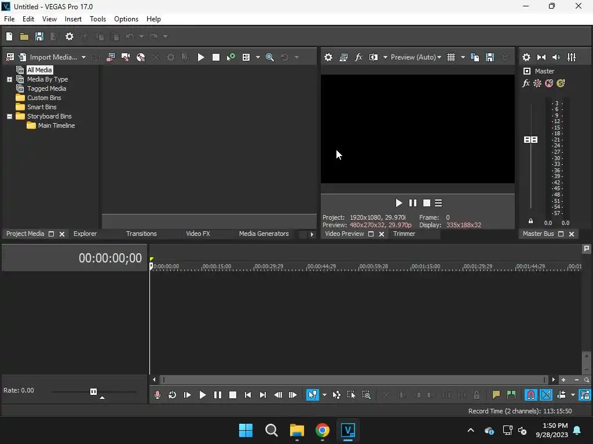The image size is (593, 444).
Task: Switch to the Explorer tab
Action: pos(85,234)
